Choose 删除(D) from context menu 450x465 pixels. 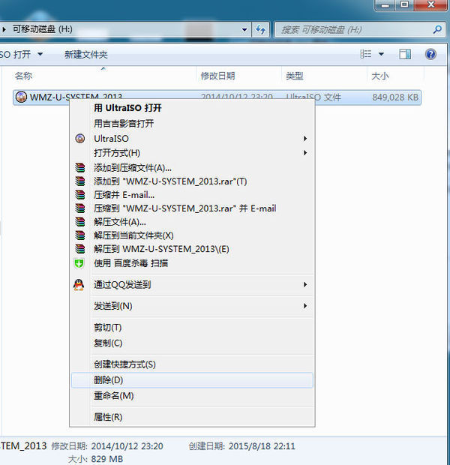[x=192, y=380]
